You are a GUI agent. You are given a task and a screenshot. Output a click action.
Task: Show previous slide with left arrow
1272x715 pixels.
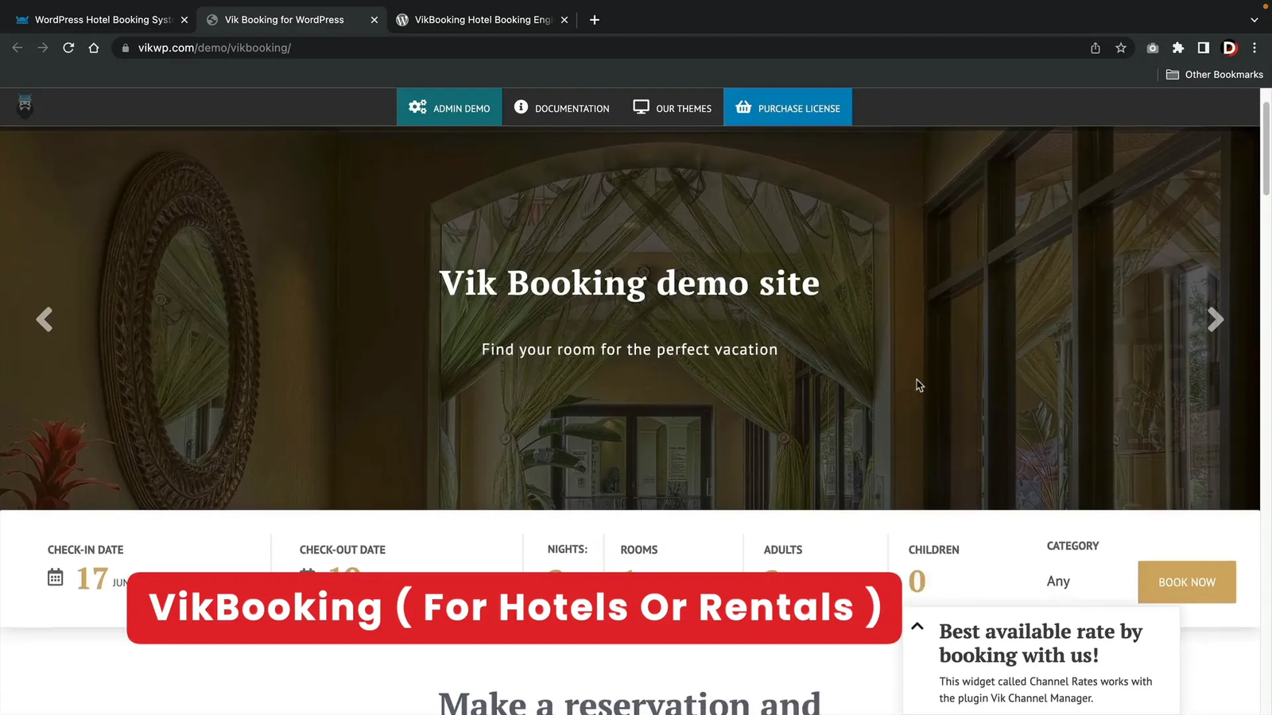pyautogui.click(x=45, y=319)
